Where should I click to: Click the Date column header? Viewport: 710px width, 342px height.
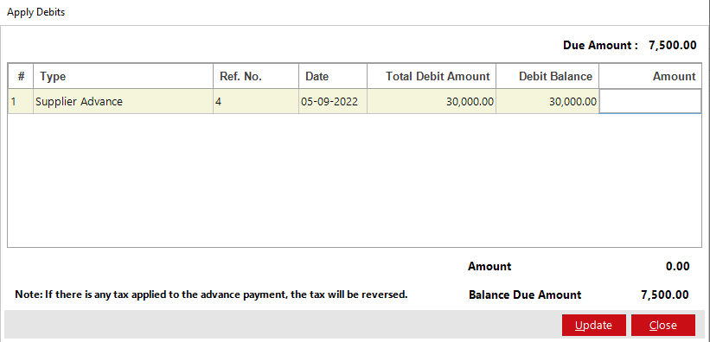(333, 77)
